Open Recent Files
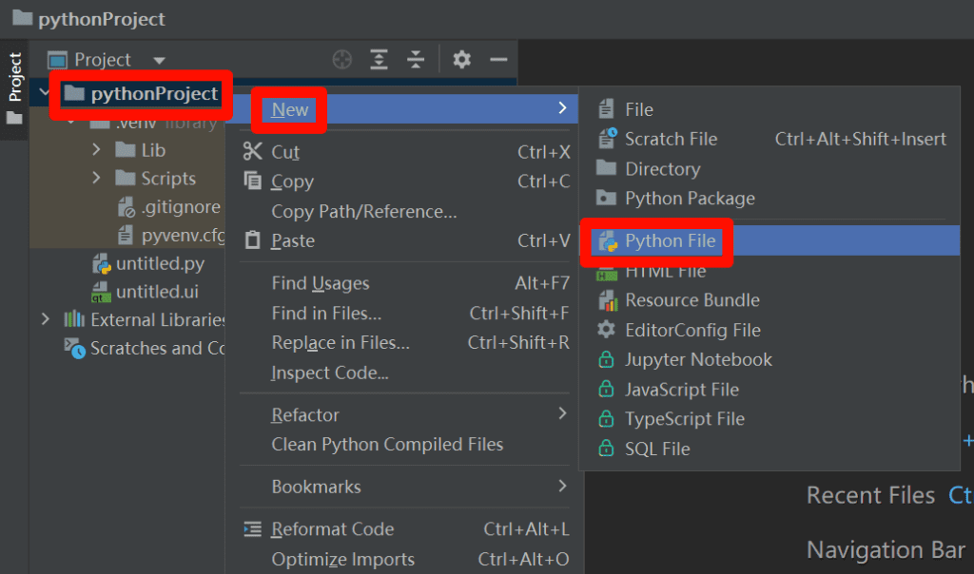 pos(869,495)
